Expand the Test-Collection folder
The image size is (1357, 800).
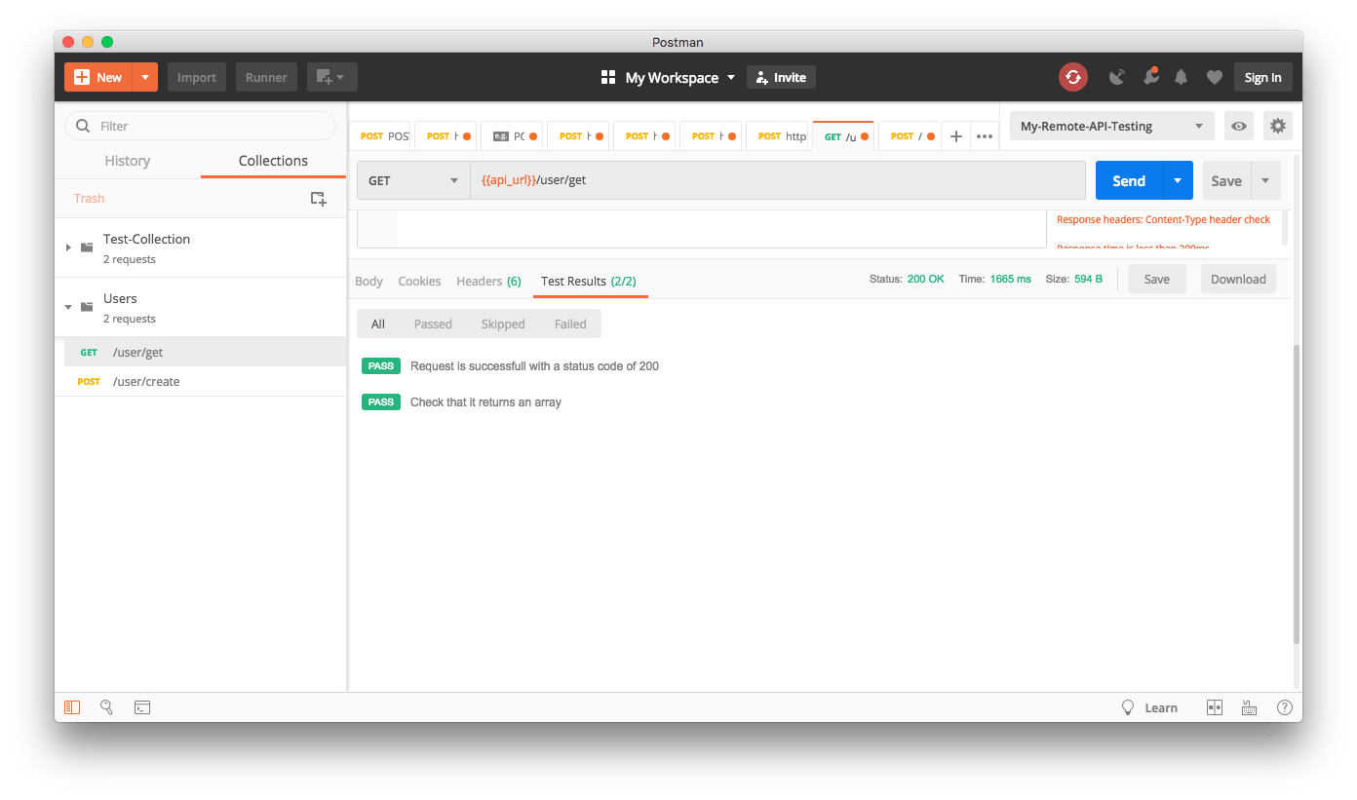pos(68,248)
